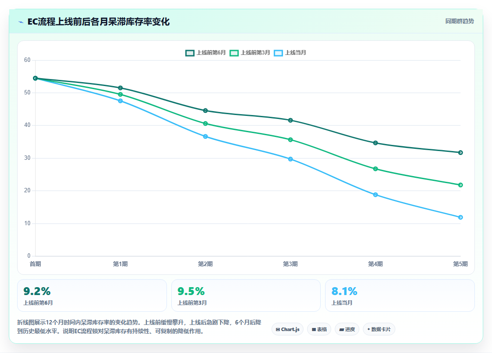This screenshot has height=353, width=492.
Task: Toggle 上线前第3月 legend swatch
Action: click(234, 53)
